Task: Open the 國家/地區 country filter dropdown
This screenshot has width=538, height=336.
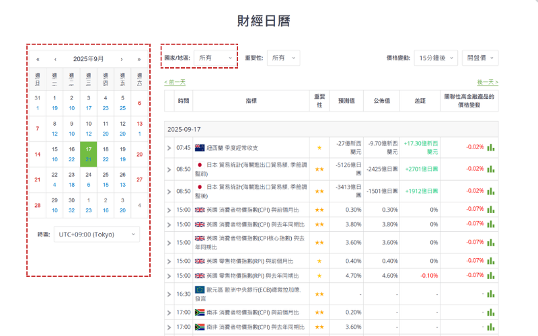Action: pyautogui.click(x=215, y=58)
